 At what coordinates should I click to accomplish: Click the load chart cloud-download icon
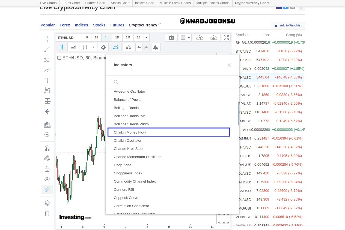200,38
